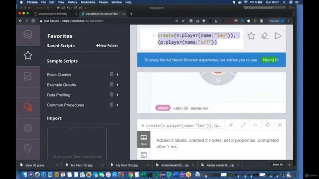Open Spotlight search in menu bar
The height and width of the screenshot is (179, 319).
click(x=284, y=2)
